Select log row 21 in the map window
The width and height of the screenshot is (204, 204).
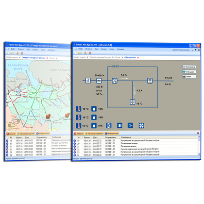(x=38, y=146)
